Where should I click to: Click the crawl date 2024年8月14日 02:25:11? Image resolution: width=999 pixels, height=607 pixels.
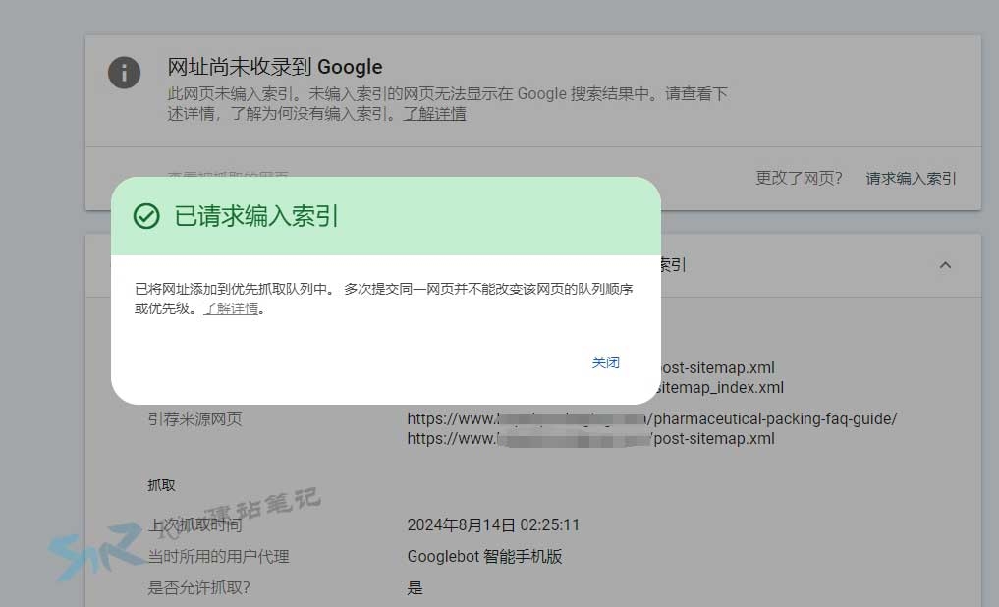click(493, 524)
